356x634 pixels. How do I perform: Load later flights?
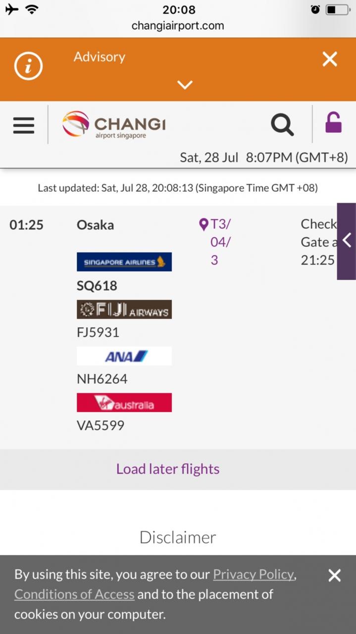point(168,469)
